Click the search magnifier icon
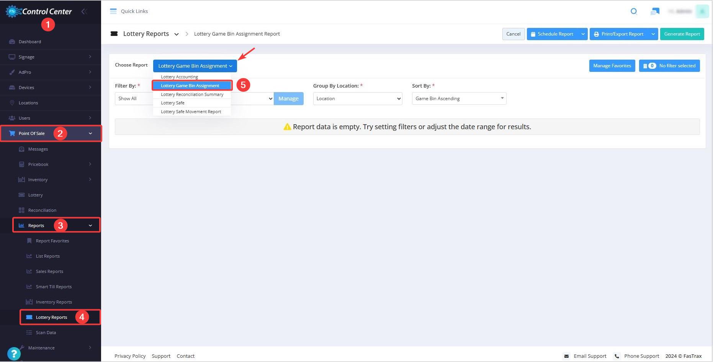713x362 pixels. [x=634, y=11]
